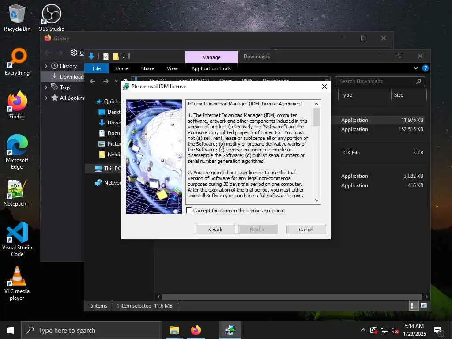The image size is (452, 339).
Task: Select OBS Studio desktop shortcut
Action: (51, 18)
